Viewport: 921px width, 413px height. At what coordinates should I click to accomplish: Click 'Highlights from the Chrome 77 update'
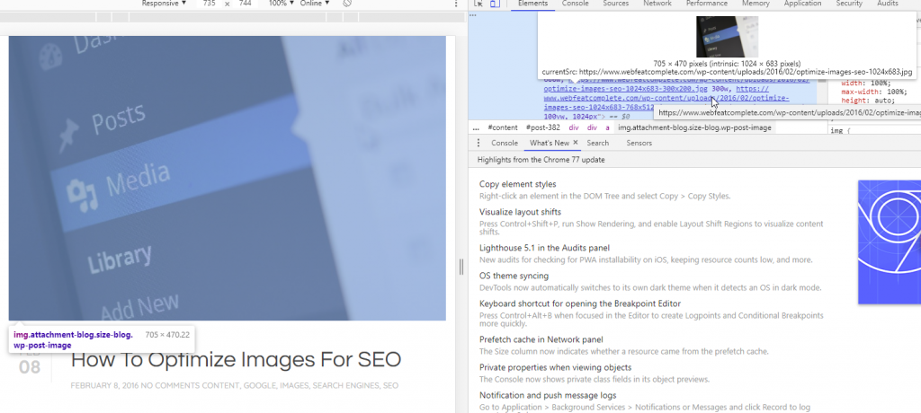541,160
